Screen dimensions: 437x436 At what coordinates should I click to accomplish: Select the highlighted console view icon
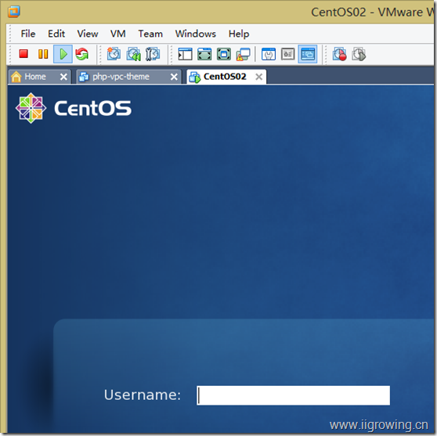[308, 54]
